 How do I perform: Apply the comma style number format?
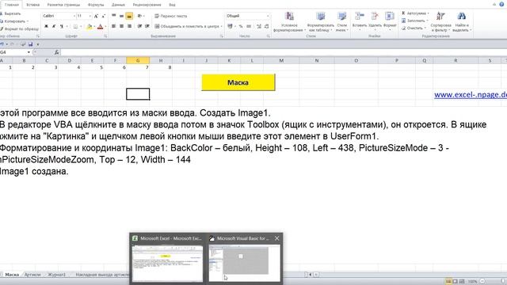249,26
